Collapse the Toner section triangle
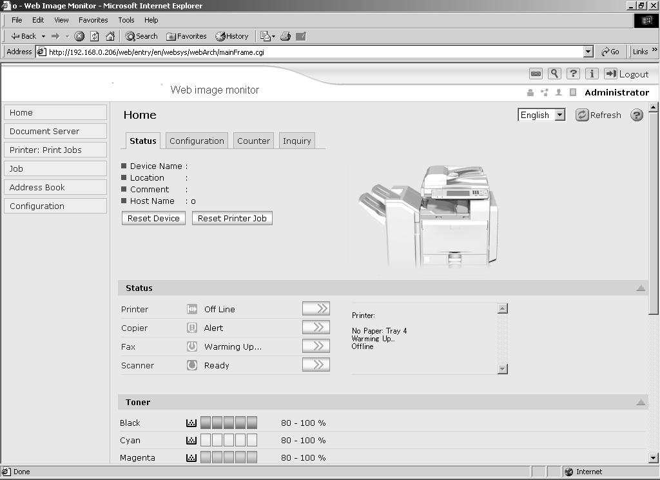 coord(641,402)
